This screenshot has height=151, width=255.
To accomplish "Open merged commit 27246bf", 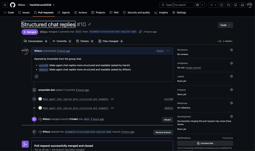I will pos(73,119).
